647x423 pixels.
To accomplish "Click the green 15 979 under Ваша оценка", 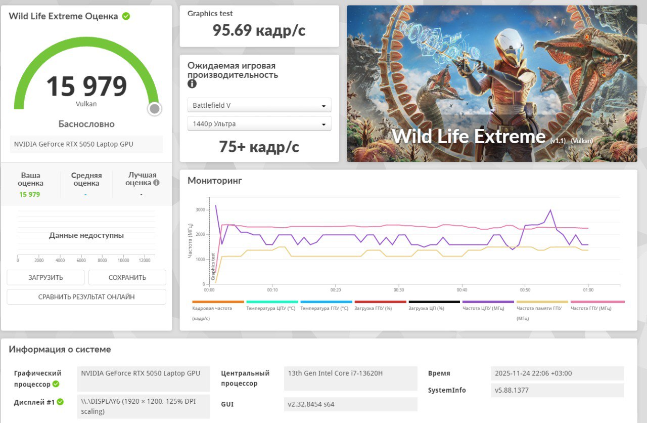I will coord(30,194).
